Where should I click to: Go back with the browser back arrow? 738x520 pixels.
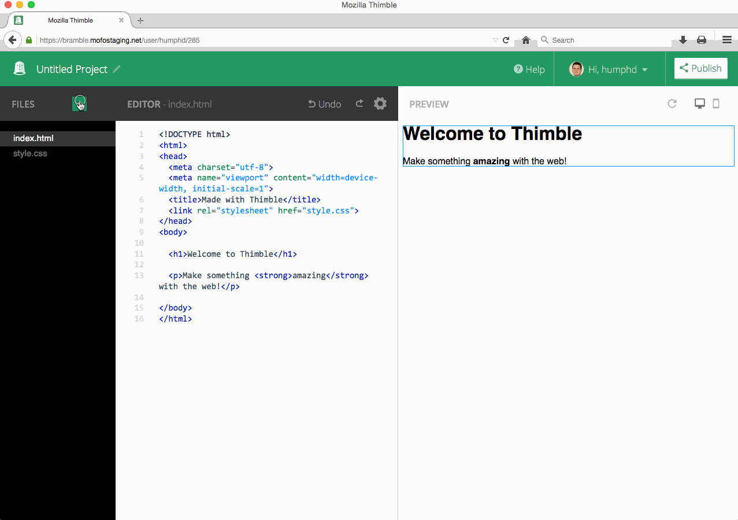coord(13,40)
